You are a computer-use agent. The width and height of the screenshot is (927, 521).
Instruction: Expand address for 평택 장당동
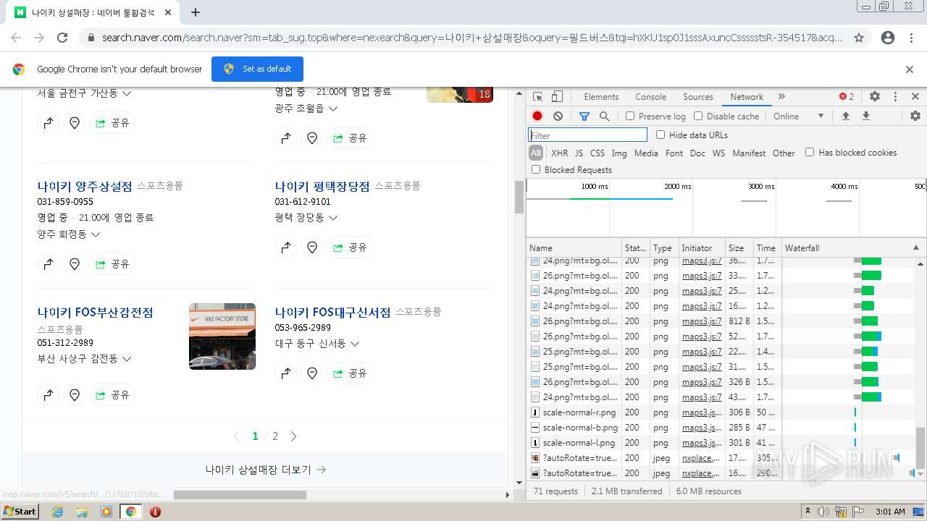[x=333, y=218]
